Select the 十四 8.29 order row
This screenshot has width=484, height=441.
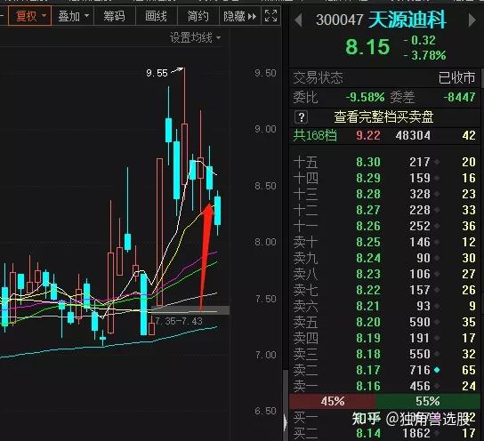coord(384,178)
